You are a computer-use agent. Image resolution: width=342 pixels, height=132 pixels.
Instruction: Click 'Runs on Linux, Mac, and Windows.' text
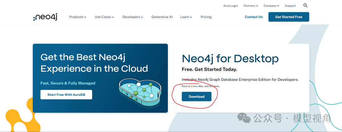(x=201, y=86)
